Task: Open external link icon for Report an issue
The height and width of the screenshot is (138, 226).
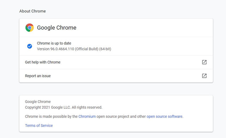Action: pos(204,76)
